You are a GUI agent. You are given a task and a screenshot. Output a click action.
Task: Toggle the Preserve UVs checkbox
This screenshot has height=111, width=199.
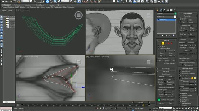click(181, 25)
